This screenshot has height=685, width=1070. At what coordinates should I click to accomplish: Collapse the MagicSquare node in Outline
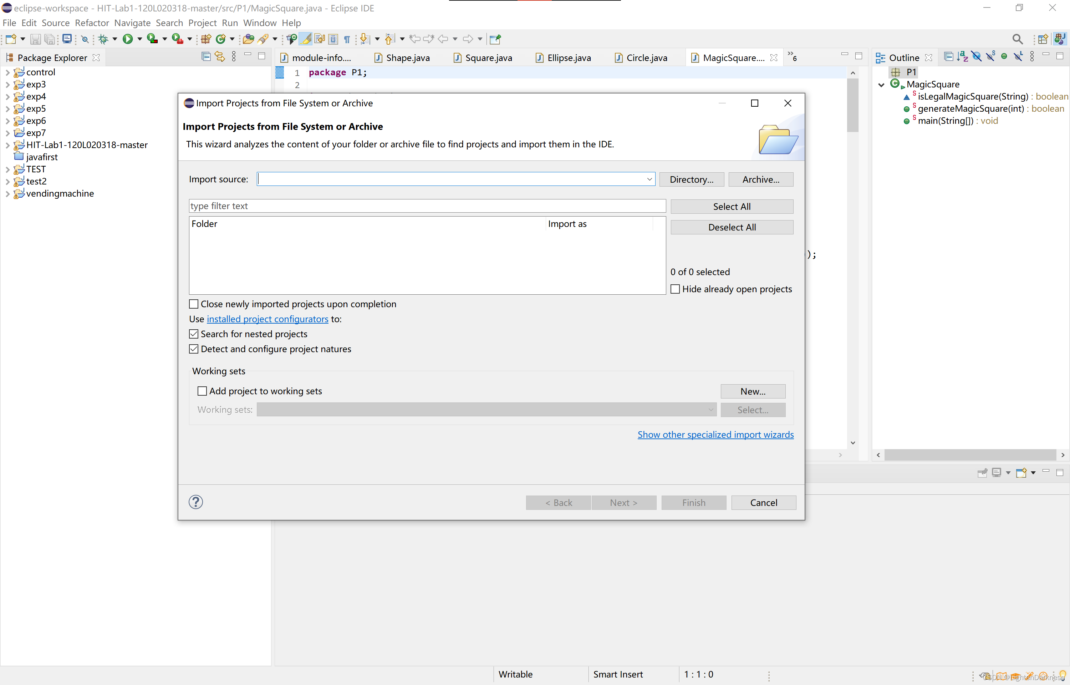click(881, 85)
